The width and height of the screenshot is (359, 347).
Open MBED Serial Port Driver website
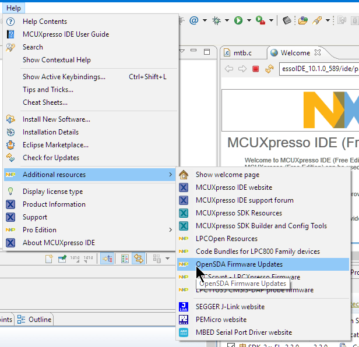(x=244, y=332)
